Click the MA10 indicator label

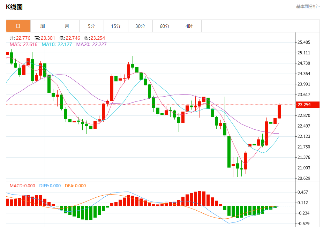[57, 44]
